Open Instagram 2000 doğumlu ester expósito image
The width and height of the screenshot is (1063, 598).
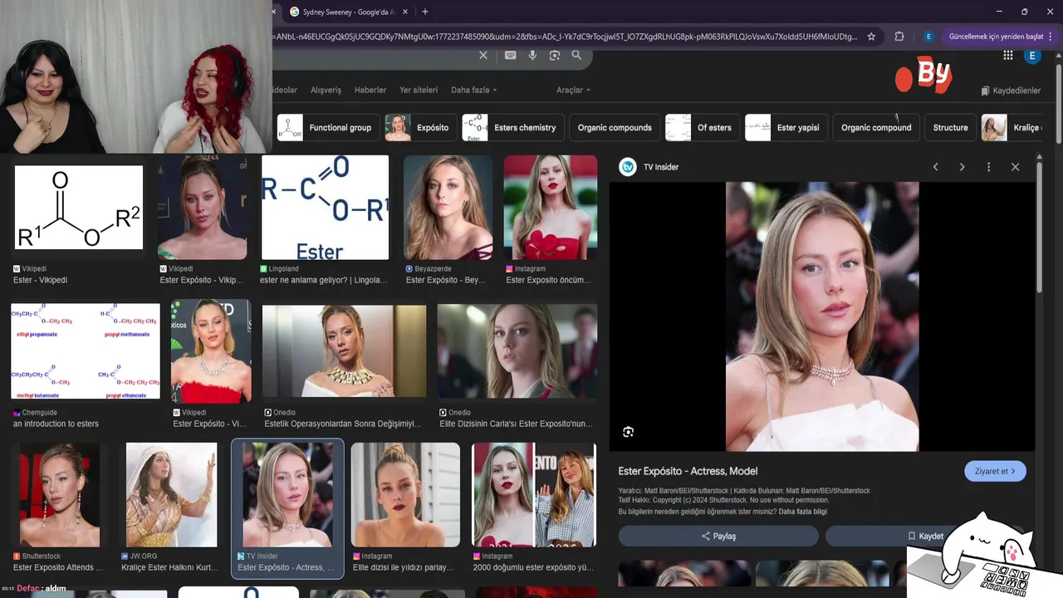(533, 495)
